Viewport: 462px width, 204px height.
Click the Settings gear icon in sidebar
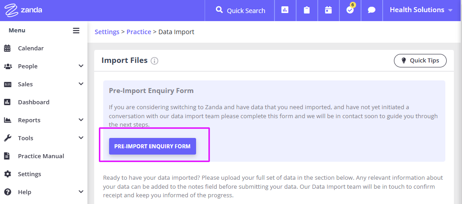click(7, 174)
